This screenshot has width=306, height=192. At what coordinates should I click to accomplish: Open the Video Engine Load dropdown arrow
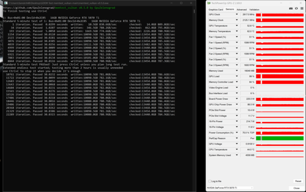tap(237, 88)
